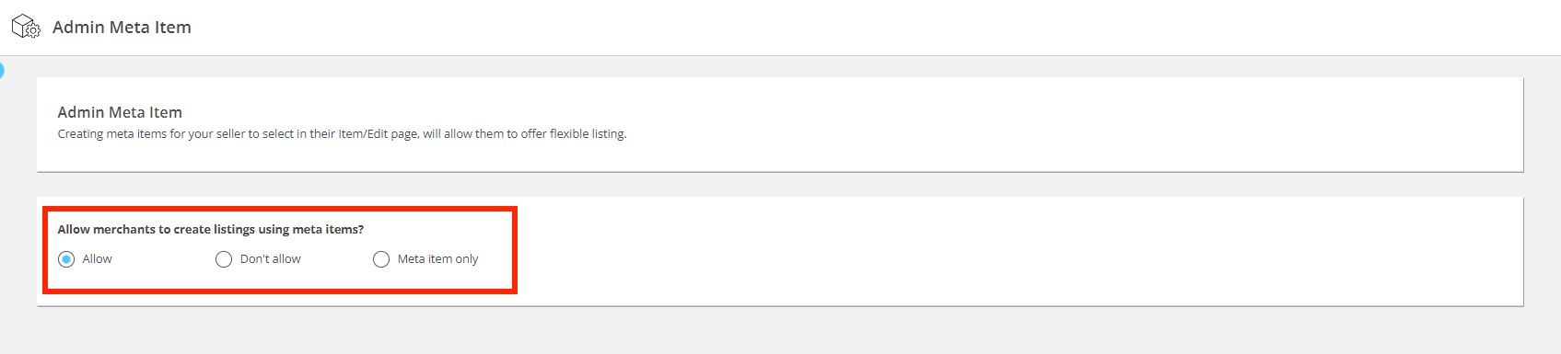Click the words "flexible listing" in the description
This screenshot has width=1561, height=354.
tap(588, 134)
